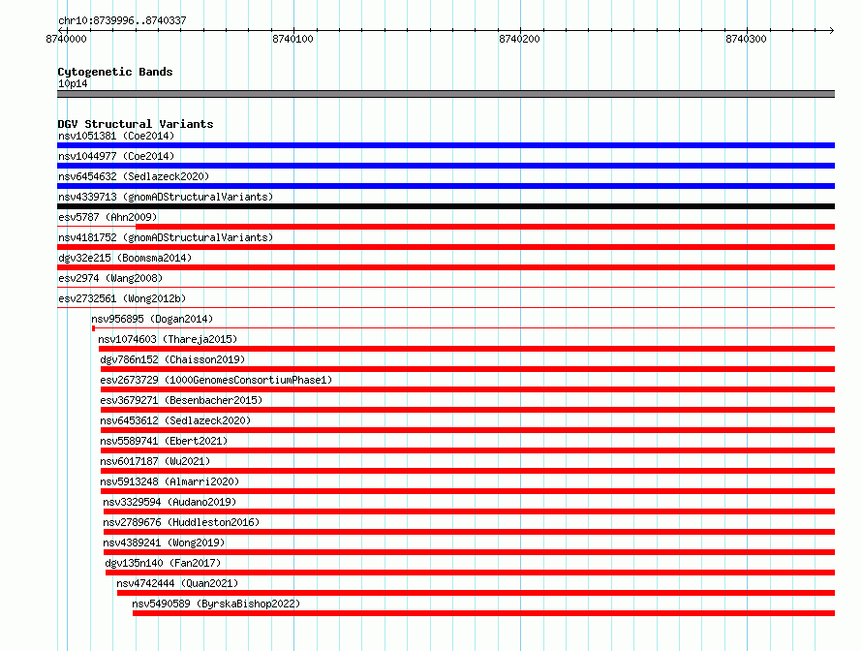This screenshot has width=862, height=651.
Task: Click the nsv1051381 (Coe2014) variant label
Action: coord(116,136)
